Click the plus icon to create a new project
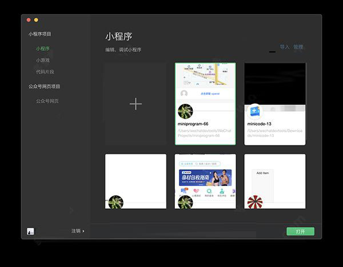343x267 pixels. [135, 104]
